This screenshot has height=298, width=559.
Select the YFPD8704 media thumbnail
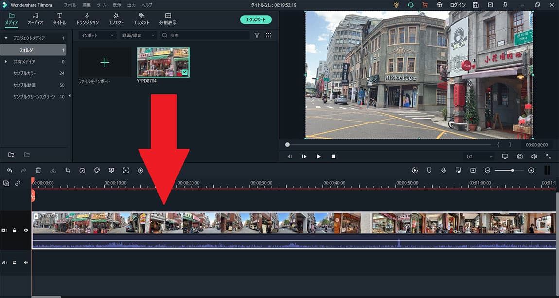(163, 62)
